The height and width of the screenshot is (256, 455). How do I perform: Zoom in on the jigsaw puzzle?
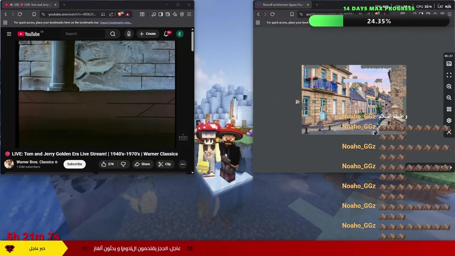[449, 86]
